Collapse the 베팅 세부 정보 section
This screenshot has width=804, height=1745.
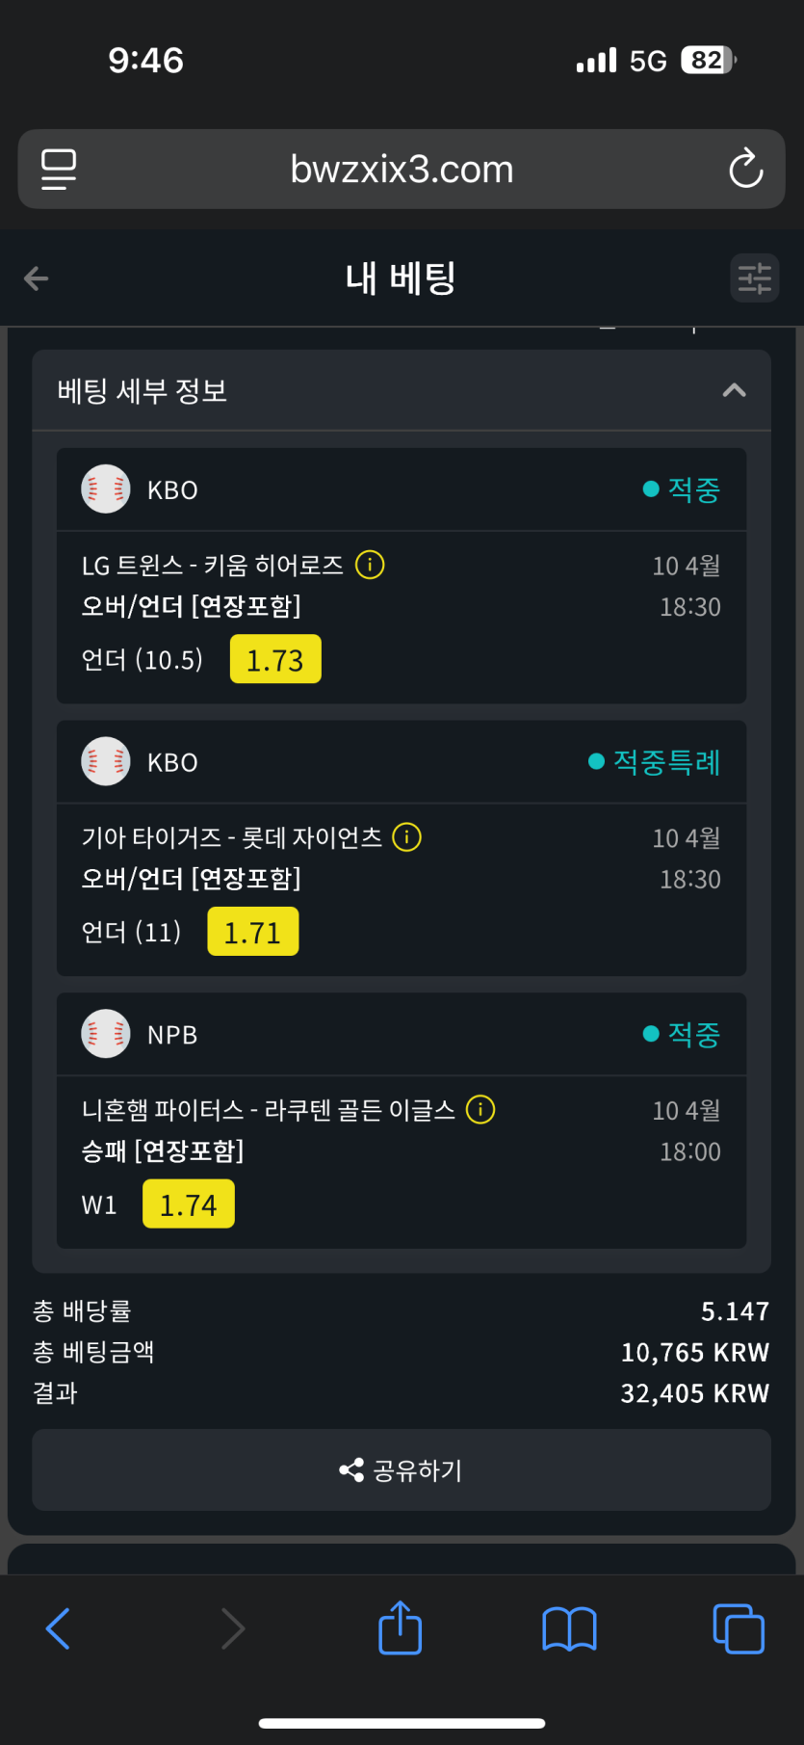[734, 390]
